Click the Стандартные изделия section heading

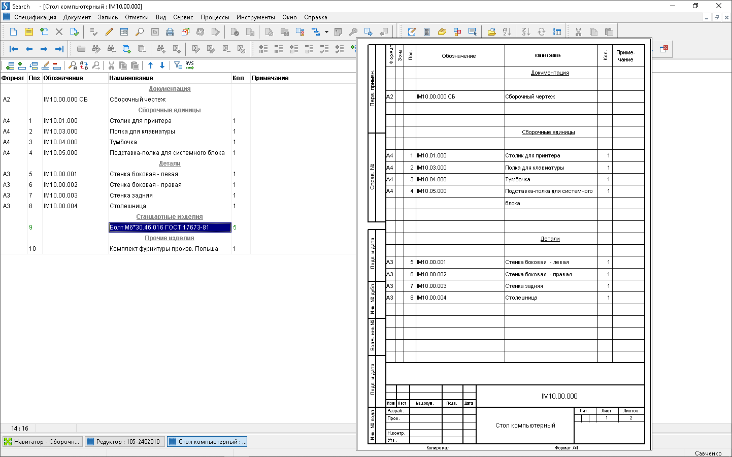pos(170,217)
